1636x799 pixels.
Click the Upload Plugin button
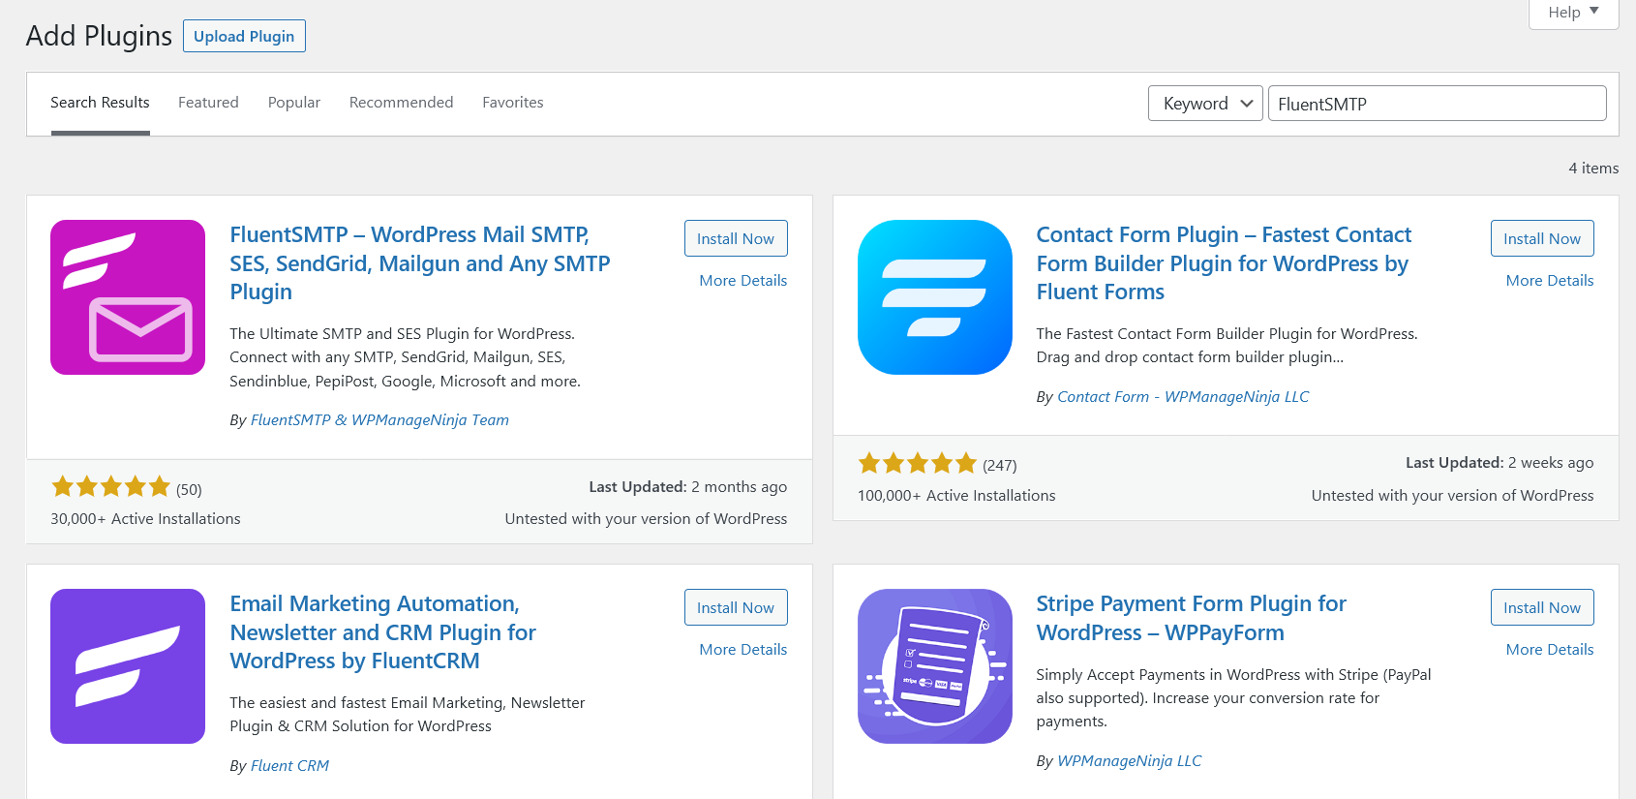[x=244, y=36]
